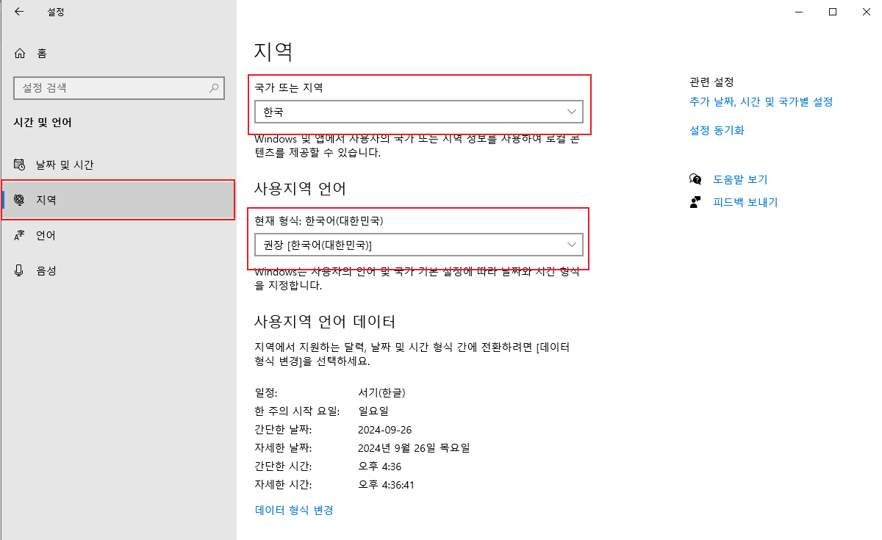Select the 음성 sidebar label

[x=46, y=270]
